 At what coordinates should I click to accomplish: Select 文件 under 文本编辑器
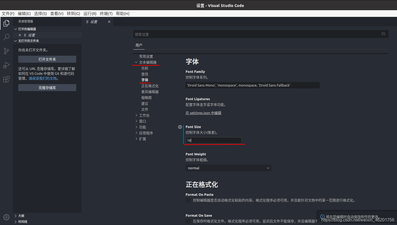click(x=145, y=110)
